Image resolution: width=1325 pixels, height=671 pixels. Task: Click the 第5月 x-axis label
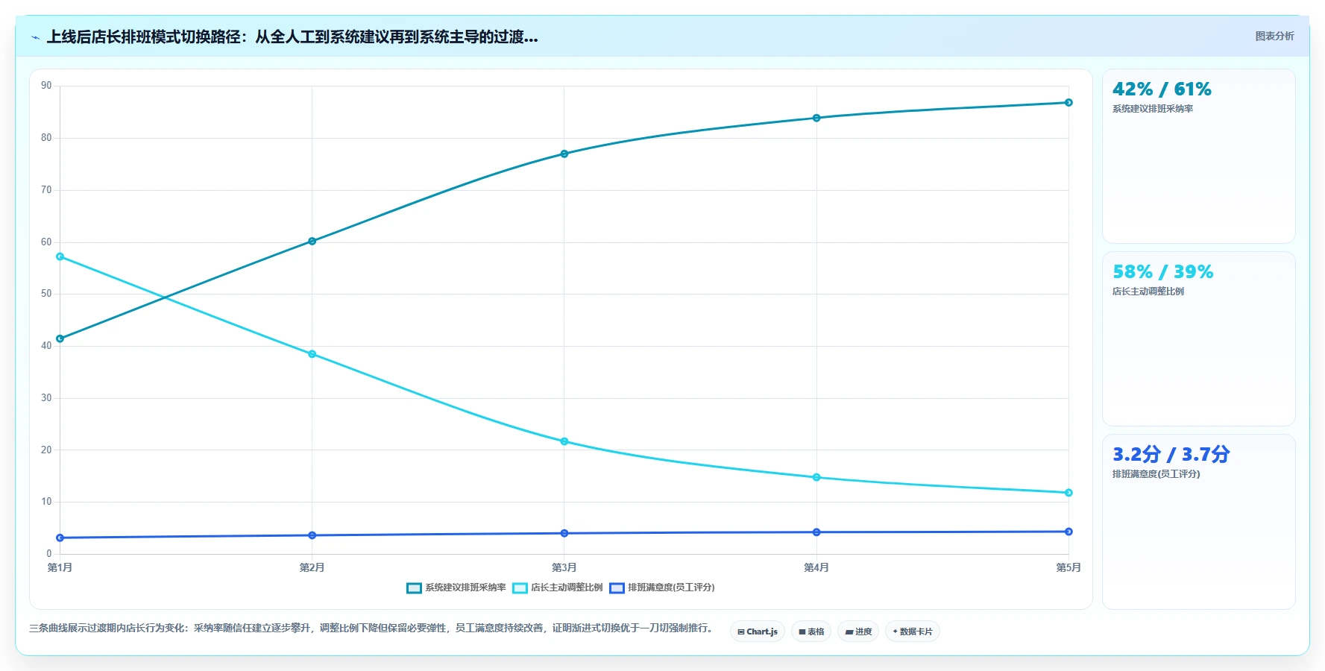pos(1068,568)
